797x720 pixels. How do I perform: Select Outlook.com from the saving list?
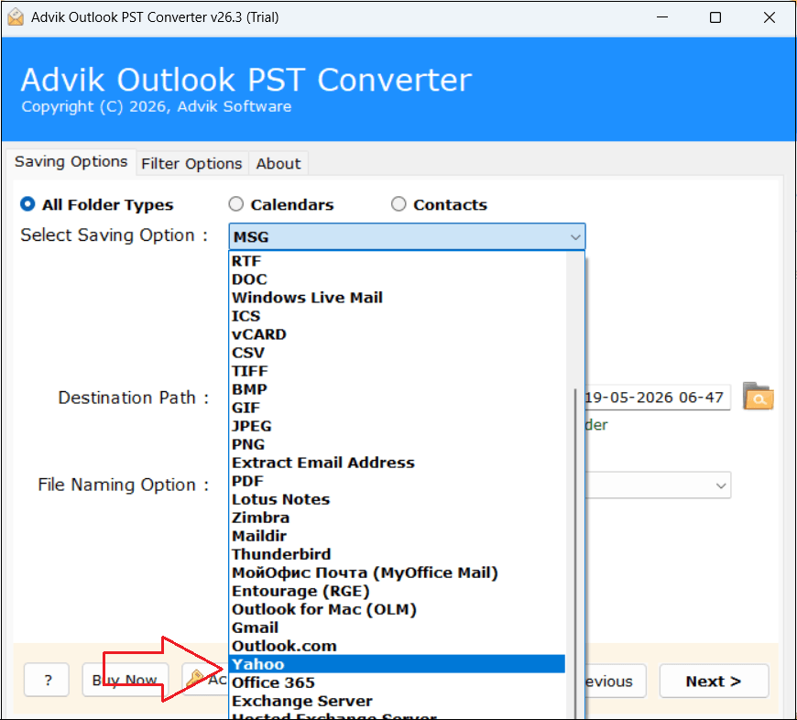tap(398, 646)
